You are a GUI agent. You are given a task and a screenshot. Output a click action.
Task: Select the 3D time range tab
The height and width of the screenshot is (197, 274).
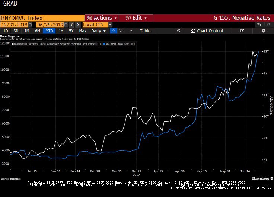(16, 31)
